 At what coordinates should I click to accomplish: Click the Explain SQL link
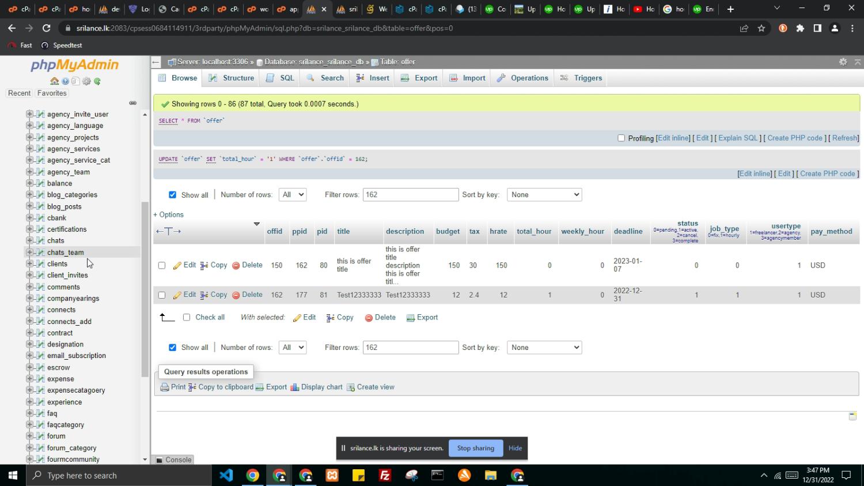(738, 138)
